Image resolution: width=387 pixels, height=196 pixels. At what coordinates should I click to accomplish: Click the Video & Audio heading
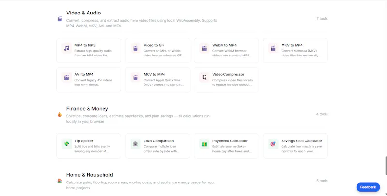pos(83,13)
